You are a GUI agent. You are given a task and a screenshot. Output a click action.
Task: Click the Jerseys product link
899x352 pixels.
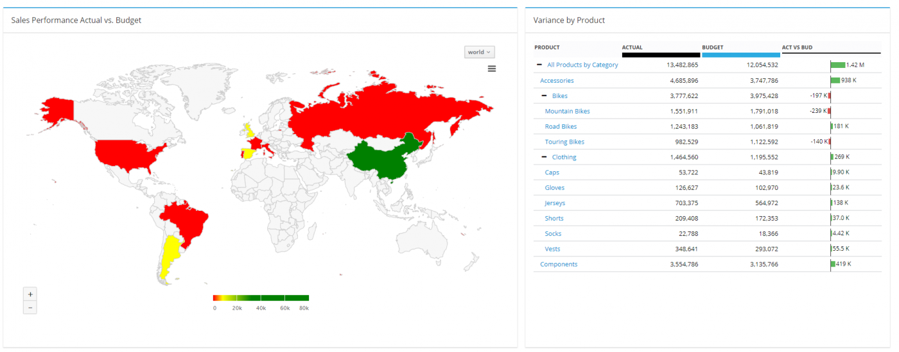(x=555, y=203)
